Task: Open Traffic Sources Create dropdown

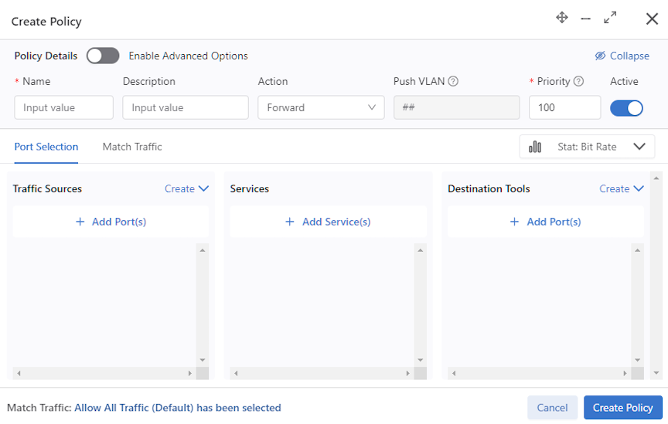Action: (x=186, y=188)
